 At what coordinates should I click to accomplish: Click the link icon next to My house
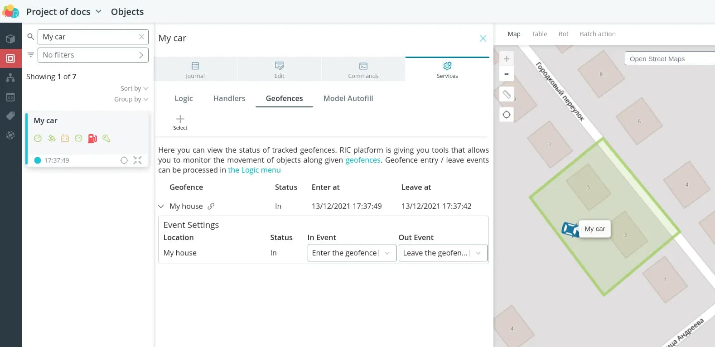[211, 206]
